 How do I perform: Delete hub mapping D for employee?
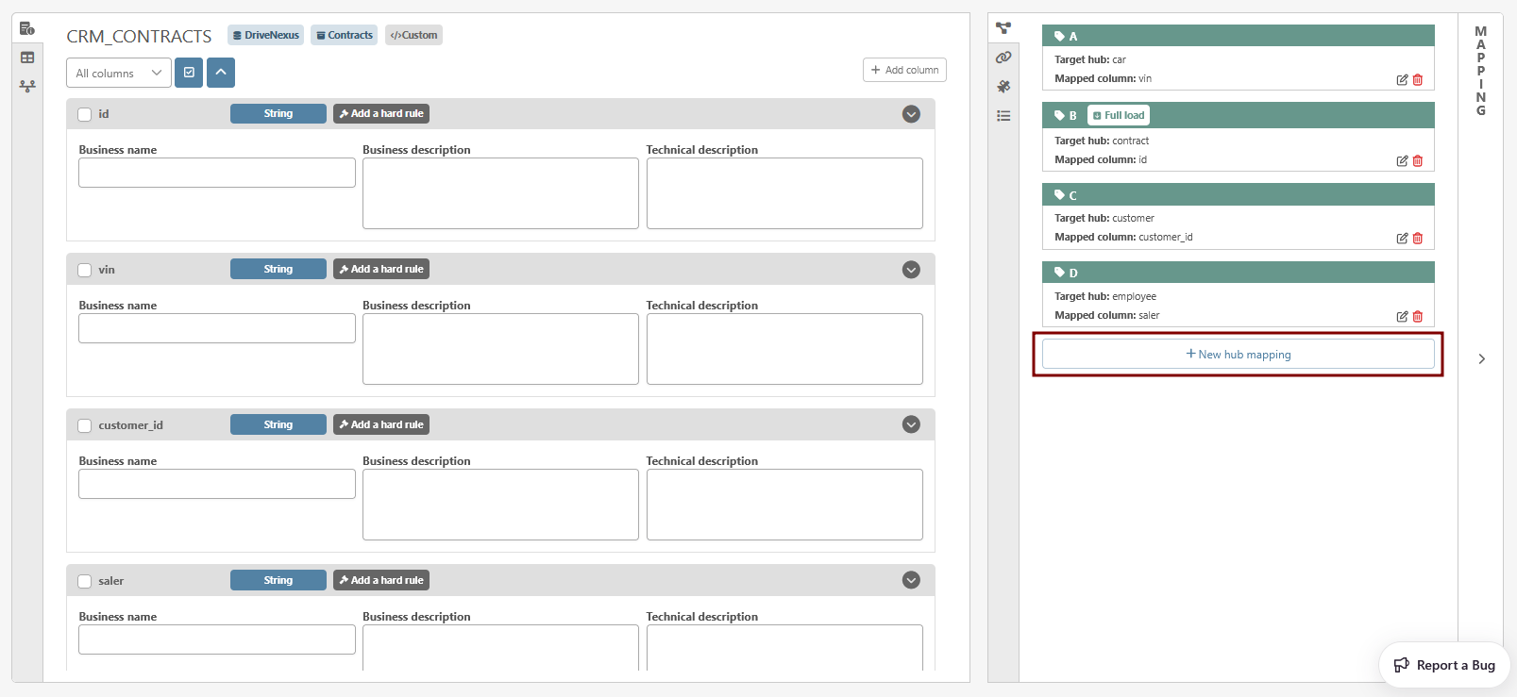1417,317
